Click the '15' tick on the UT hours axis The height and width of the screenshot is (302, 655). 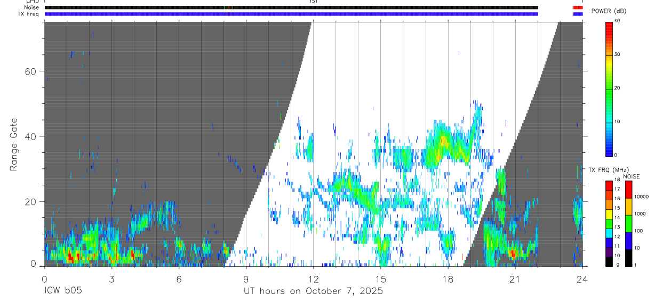click(x=380, y=279)
